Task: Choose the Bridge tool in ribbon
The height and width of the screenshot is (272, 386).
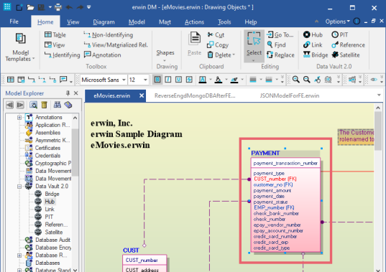Action: pos(316,55)
